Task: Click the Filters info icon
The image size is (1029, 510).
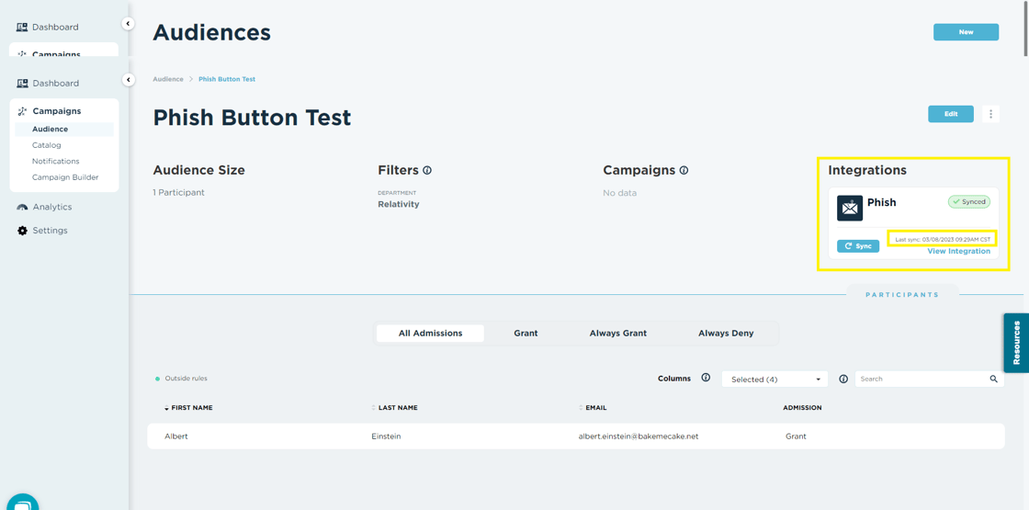Action: click(427, 171)
